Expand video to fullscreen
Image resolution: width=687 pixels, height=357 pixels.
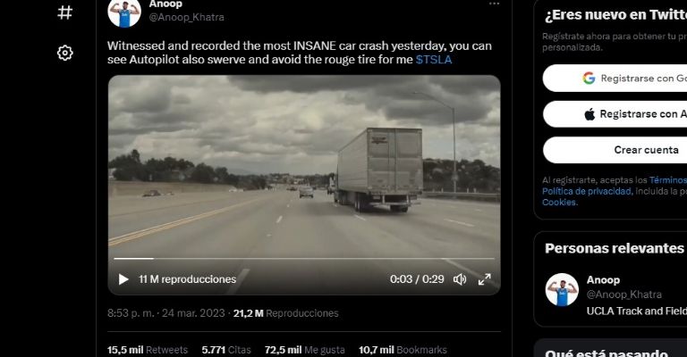484,279
